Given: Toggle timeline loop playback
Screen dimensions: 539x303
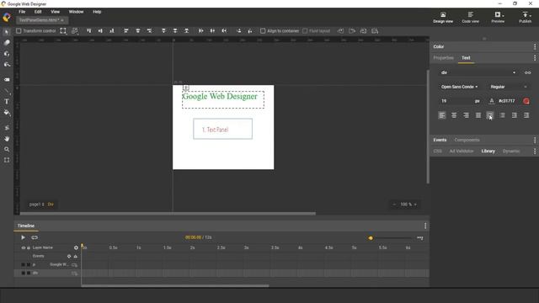Looking at the screenshot, I should [x=35, y=237].
